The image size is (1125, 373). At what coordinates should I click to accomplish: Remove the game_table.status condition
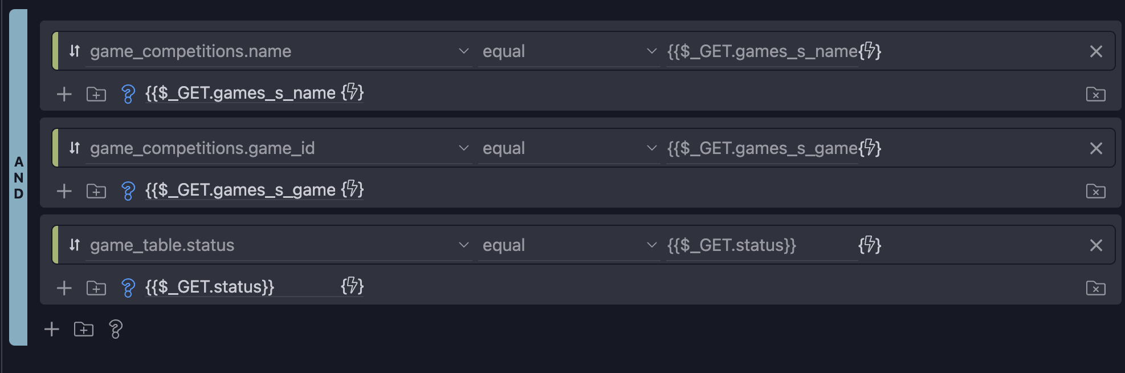click(x=1096, y=245)
